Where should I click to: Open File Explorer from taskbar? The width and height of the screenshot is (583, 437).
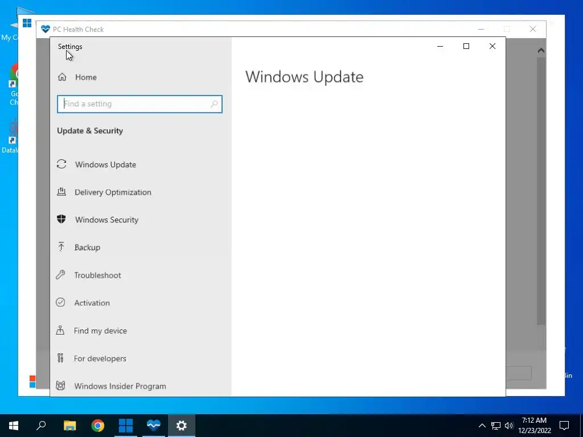pyautogui.click(x=69, y=426)
